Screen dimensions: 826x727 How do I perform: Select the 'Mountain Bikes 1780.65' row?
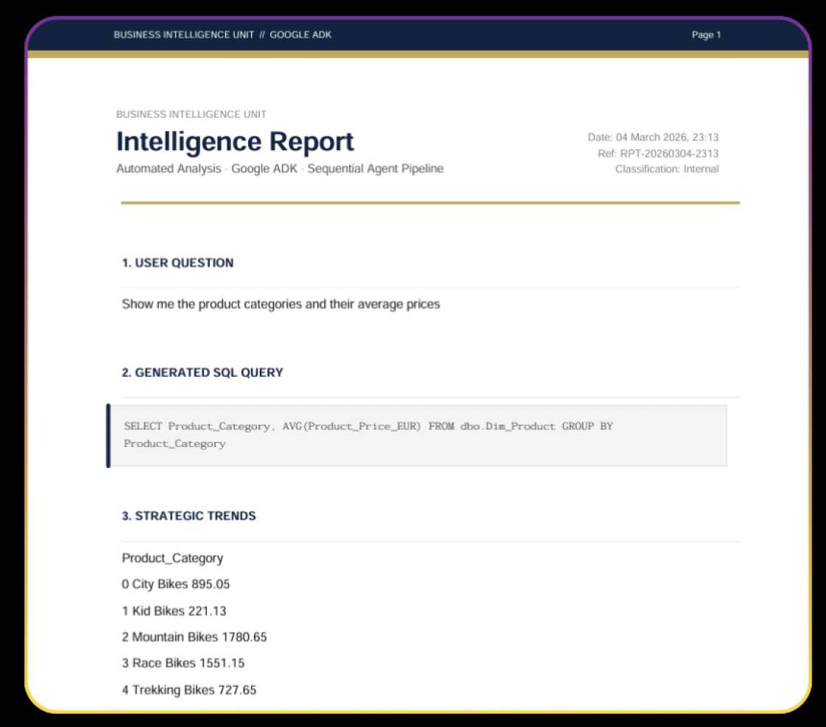[194, 636]
